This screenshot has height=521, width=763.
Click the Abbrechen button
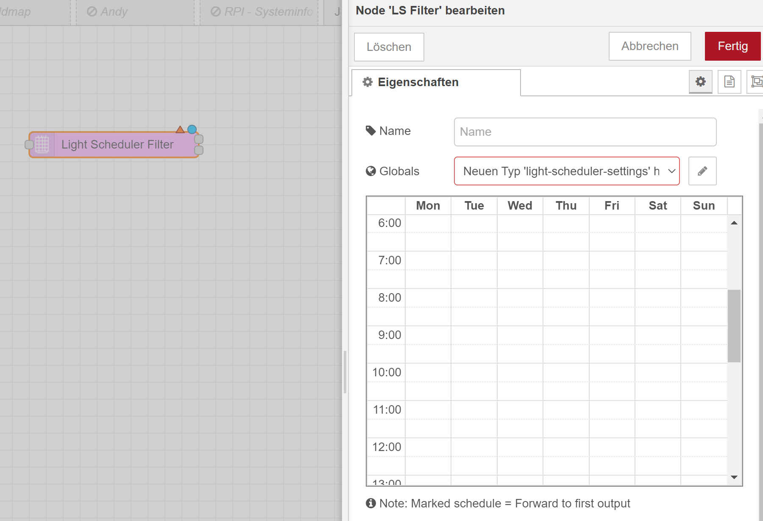[650, 46]
